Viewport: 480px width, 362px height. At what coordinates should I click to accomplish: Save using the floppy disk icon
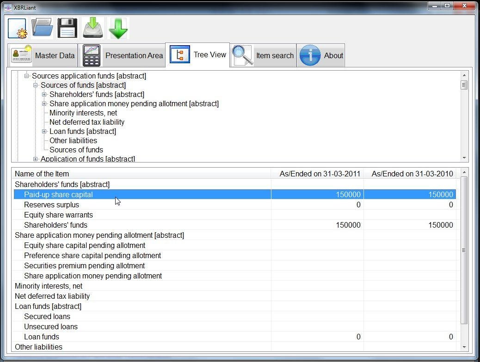pos(68,29)
